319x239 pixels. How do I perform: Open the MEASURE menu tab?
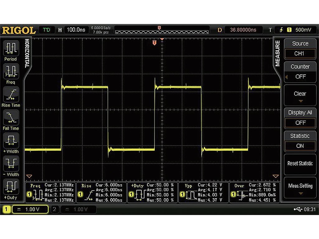pyautogui.click(x=278, y=53)
